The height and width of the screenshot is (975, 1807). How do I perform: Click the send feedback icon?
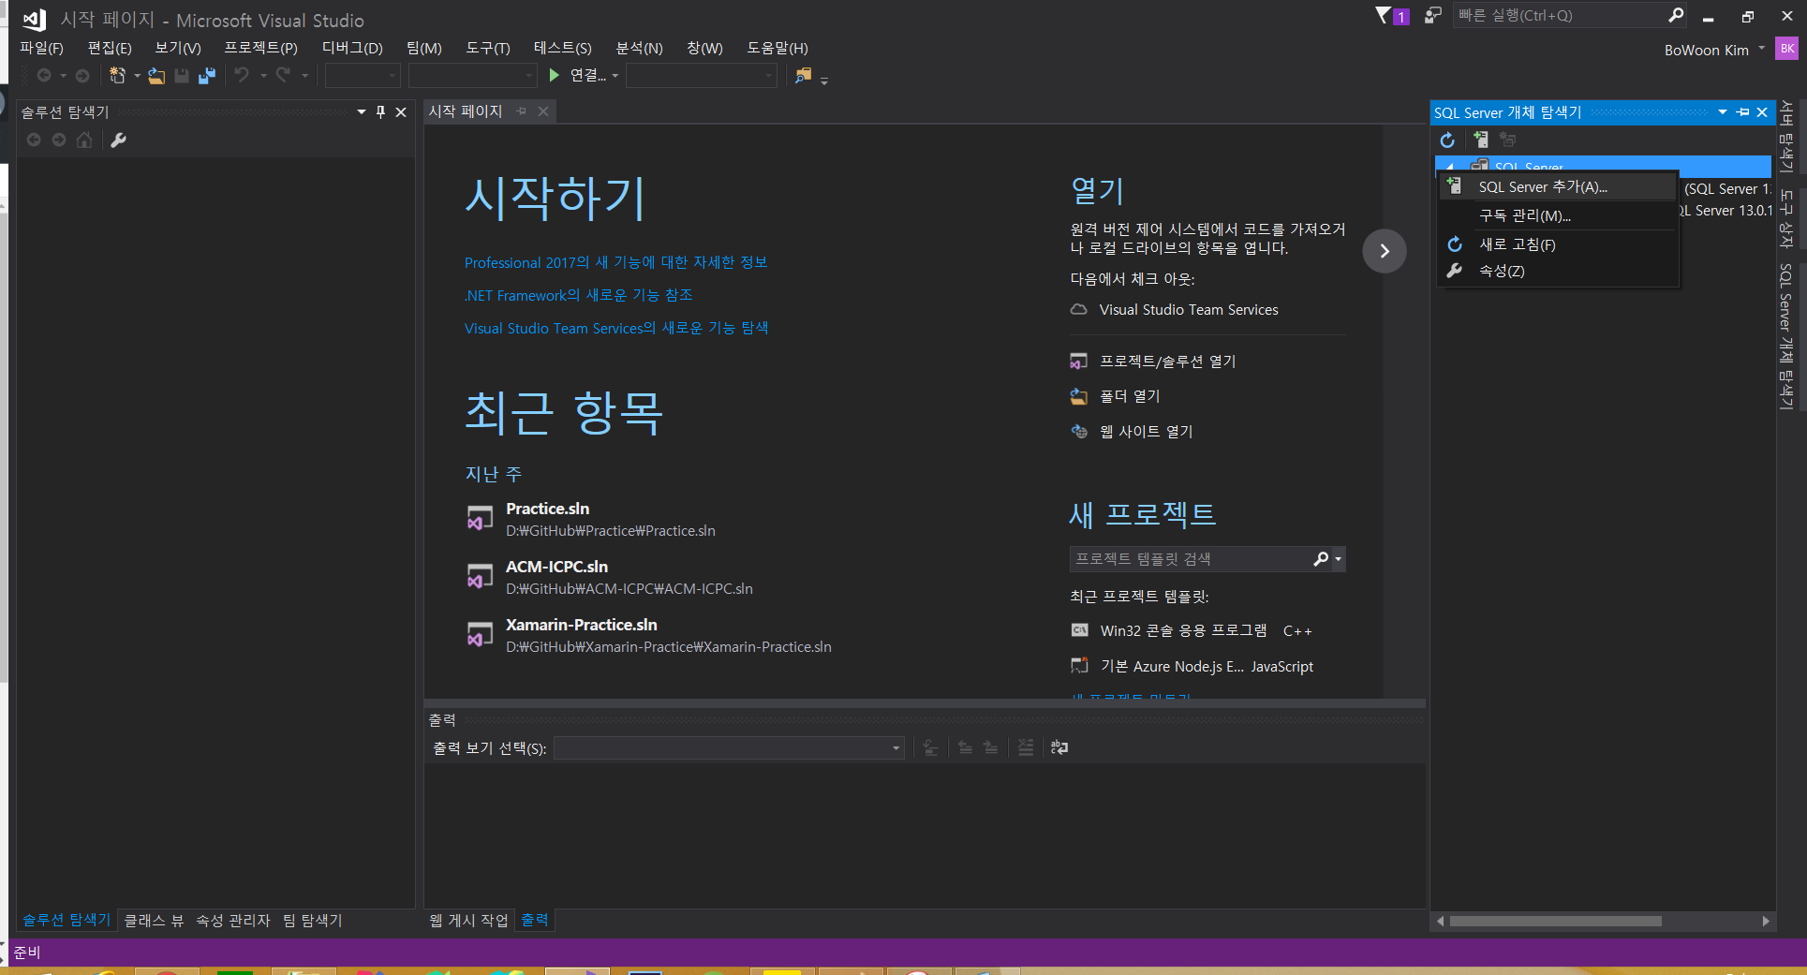1432,15
